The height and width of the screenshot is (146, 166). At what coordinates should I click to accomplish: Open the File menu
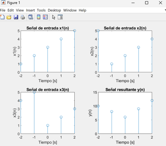[3, 10]
